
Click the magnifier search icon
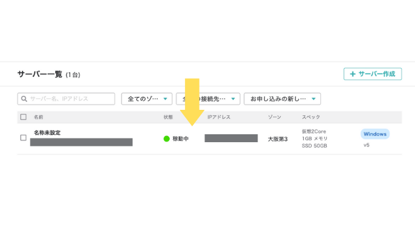(24, 99)
